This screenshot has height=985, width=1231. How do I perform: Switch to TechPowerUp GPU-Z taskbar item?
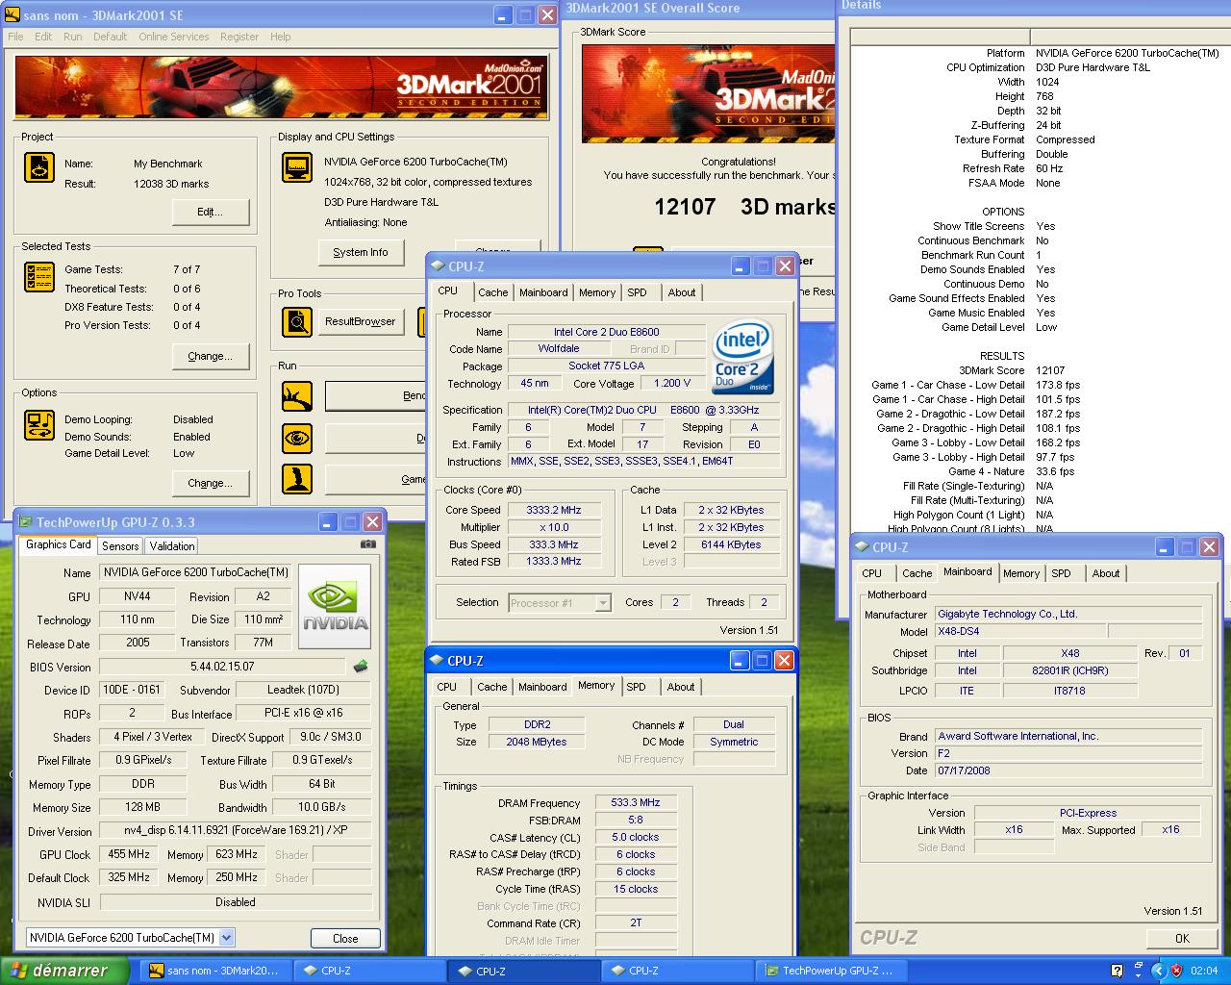830,971
